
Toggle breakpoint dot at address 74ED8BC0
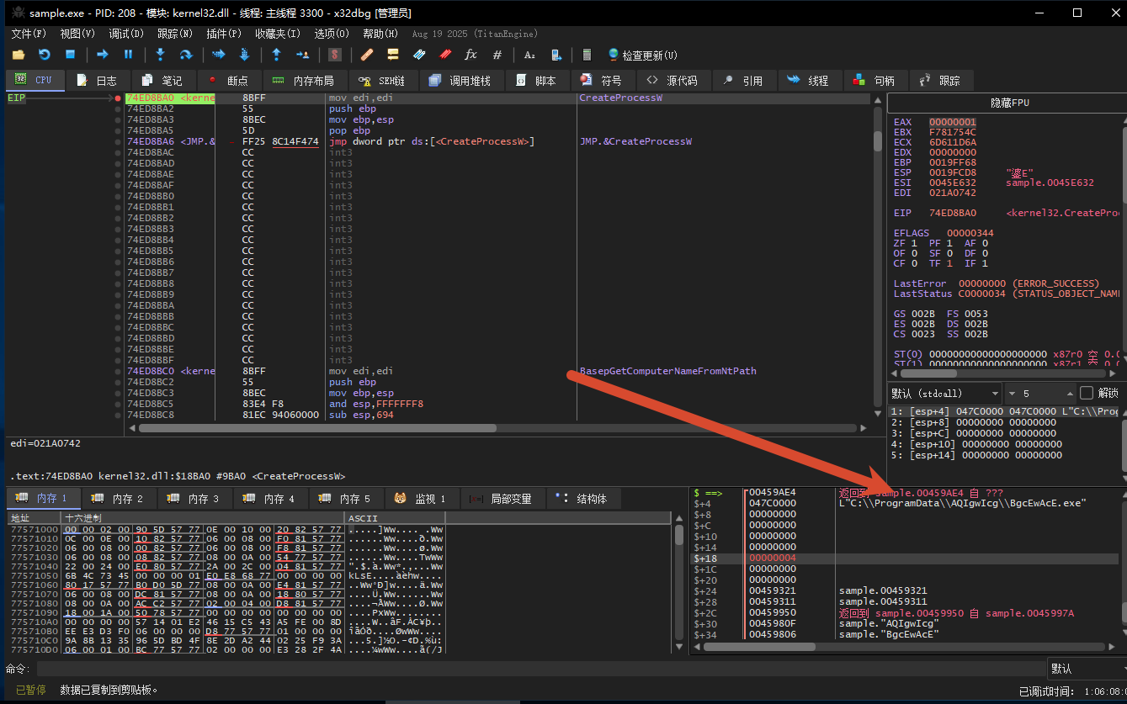point(118,371)
